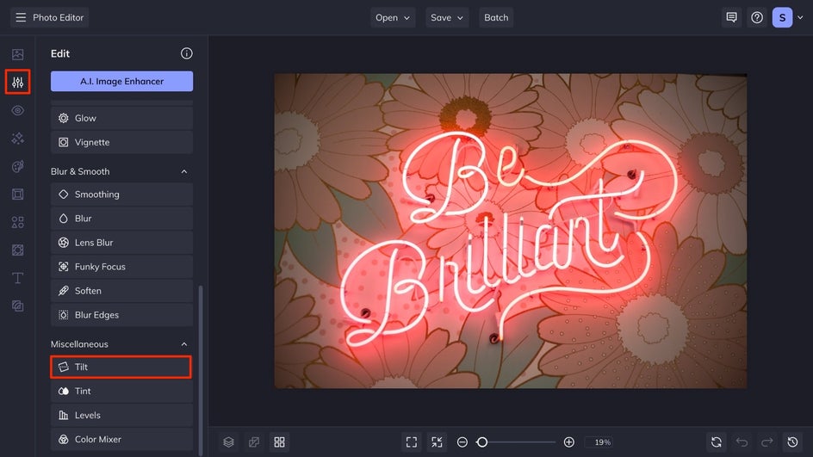
Task: Click the neon sign image on canvas
Action: 511,231
